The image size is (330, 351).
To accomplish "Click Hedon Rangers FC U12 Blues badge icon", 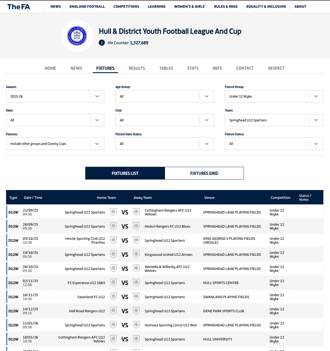I will point(136,226).
